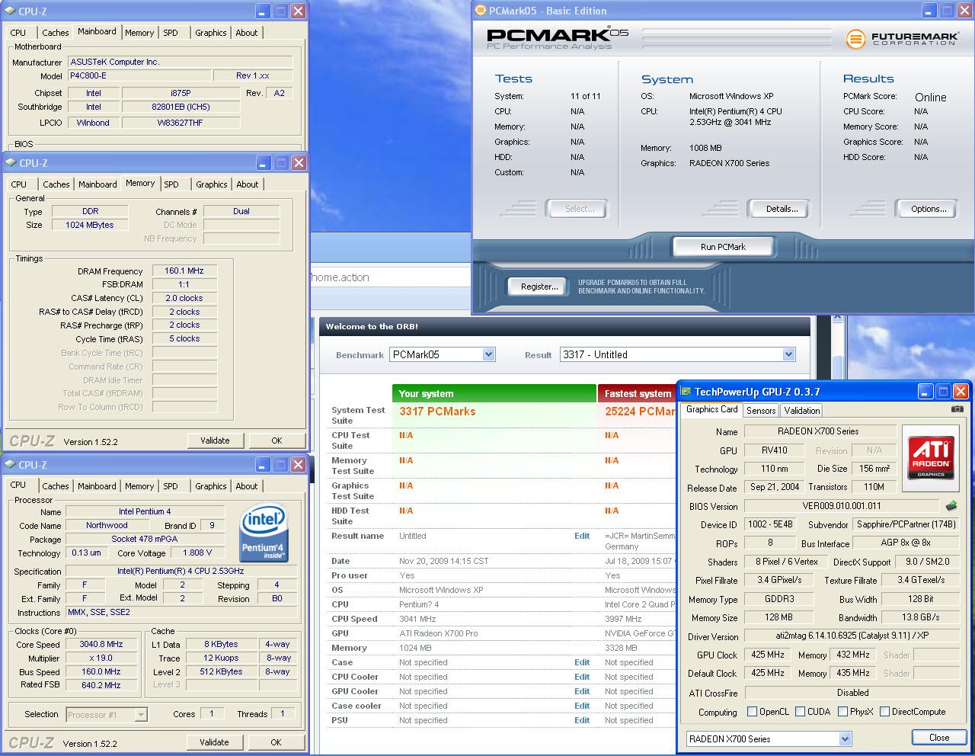Enable the OpenCL checkbox in GPU-Z
Screen dimensions: 975x756
752,712
